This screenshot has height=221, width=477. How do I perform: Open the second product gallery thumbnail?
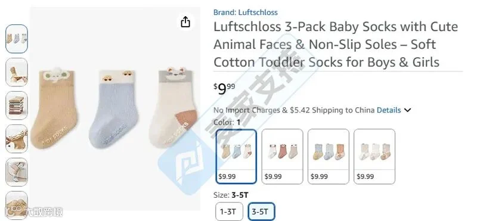pos(17,72)
